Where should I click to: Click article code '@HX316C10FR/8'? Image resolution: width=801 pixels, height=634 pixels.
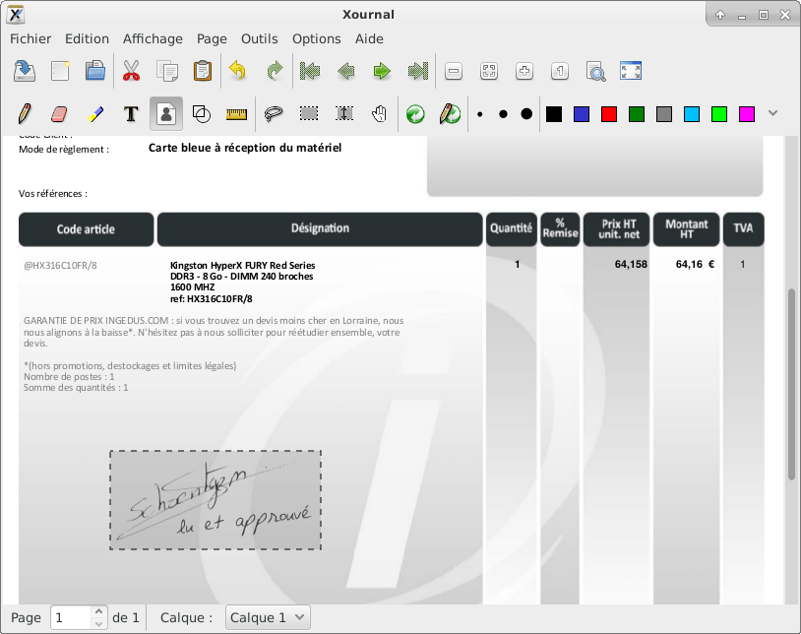point(60,265)
